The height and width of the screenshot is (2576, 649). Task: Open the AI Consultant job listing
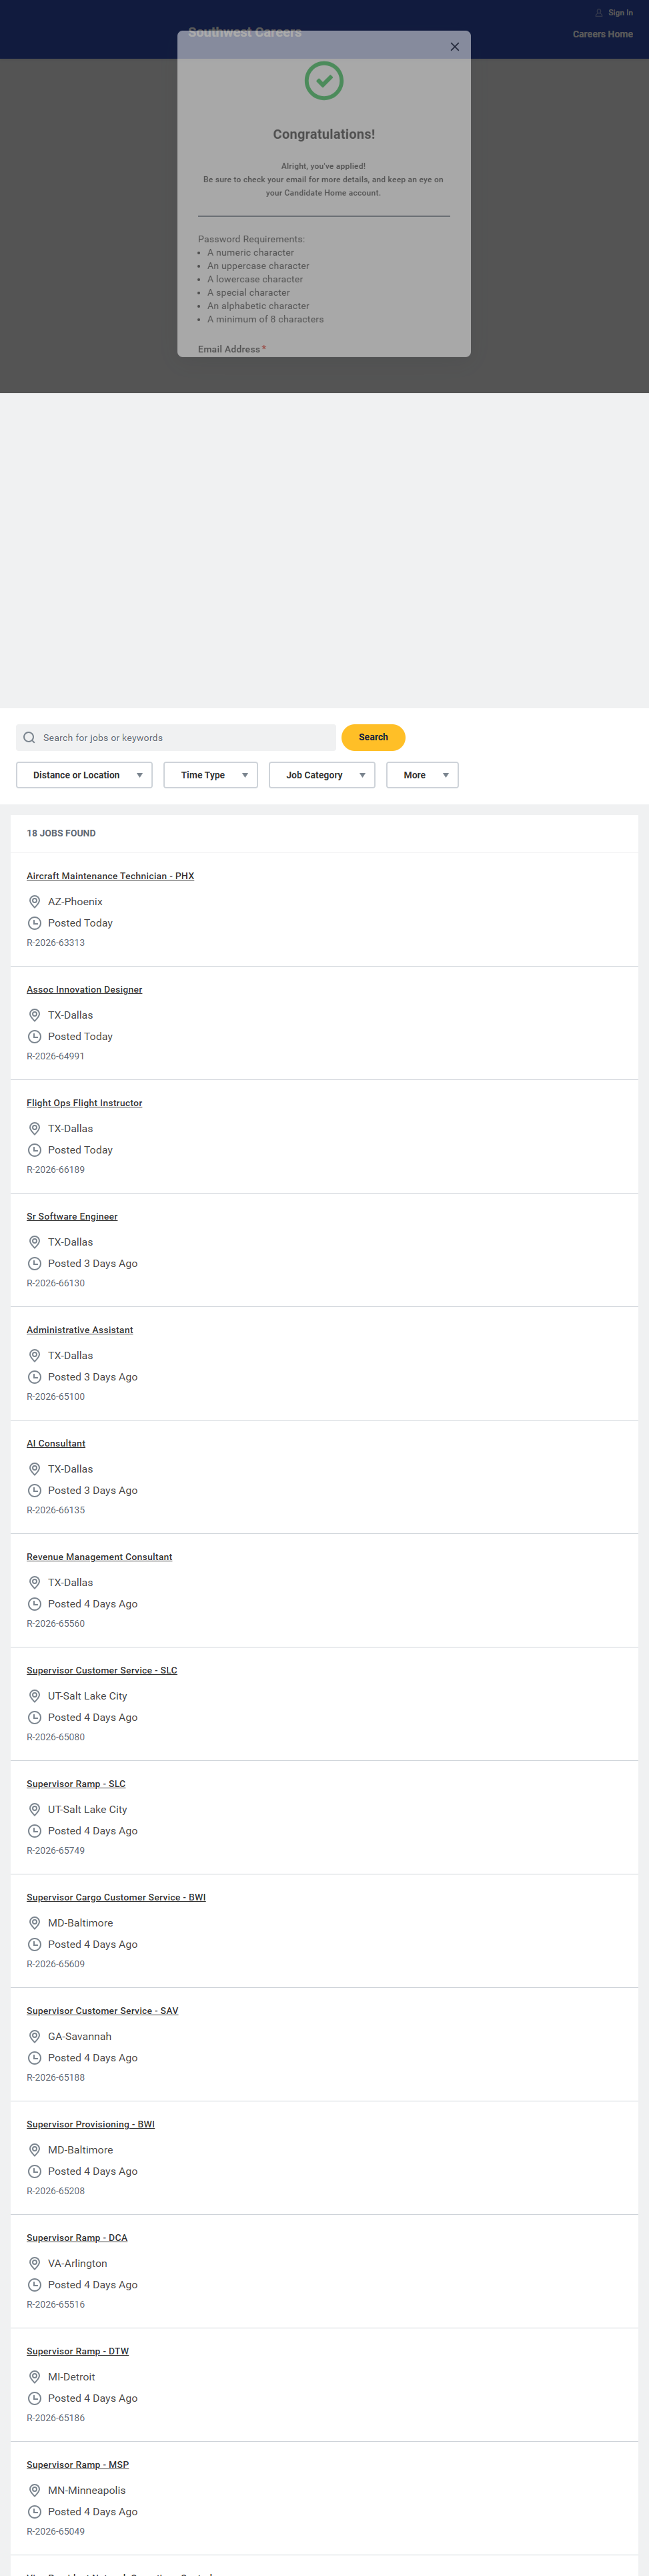point(56,1443)
